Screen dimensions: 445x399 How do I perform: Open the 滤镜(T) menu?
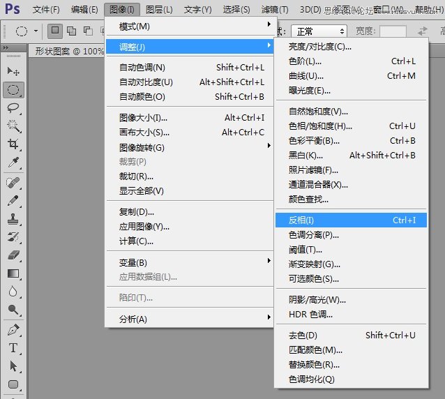pos(275,10)
